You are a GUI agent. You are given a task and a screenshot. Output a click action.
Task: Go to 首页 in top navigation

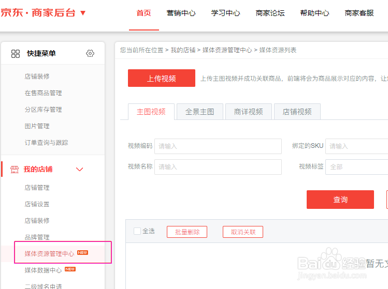click(144, 13)
